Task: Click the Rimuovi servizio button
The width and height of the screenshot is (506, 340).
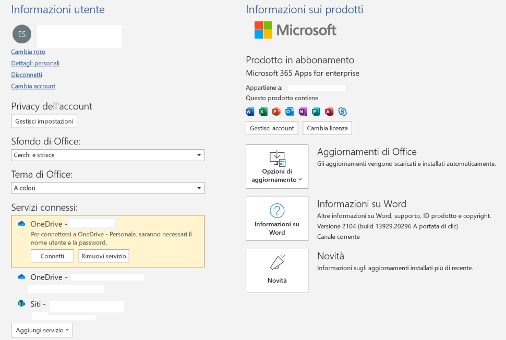Action: [104, 256]
